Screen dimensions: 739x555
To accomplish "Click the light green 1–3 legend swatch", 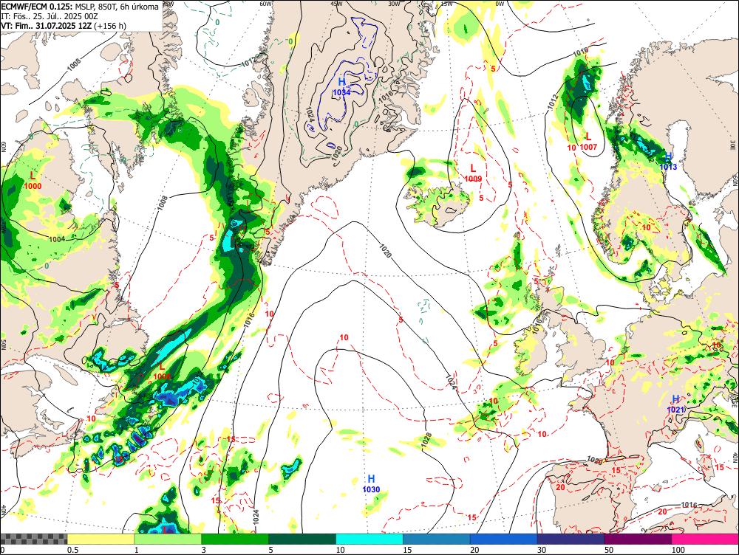I will [168, 539].
